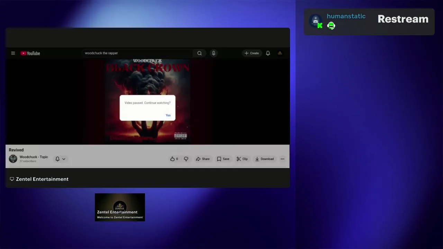This screenshot has width=443, height=249.
Task: Click the Black Crown album artwork
Action: 148,101
